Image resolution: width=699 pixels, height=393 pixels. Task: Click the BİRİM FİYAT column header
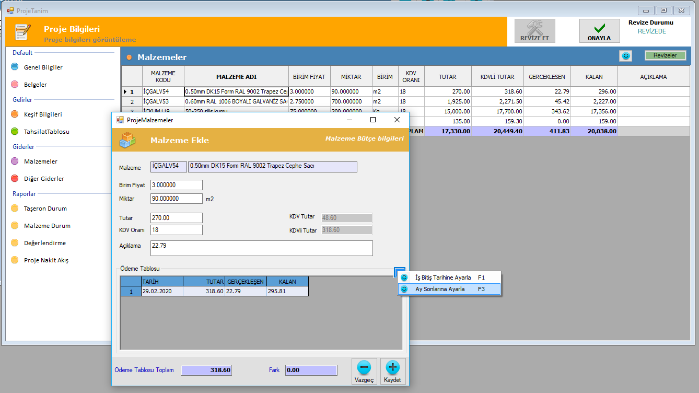coord(309,76)
